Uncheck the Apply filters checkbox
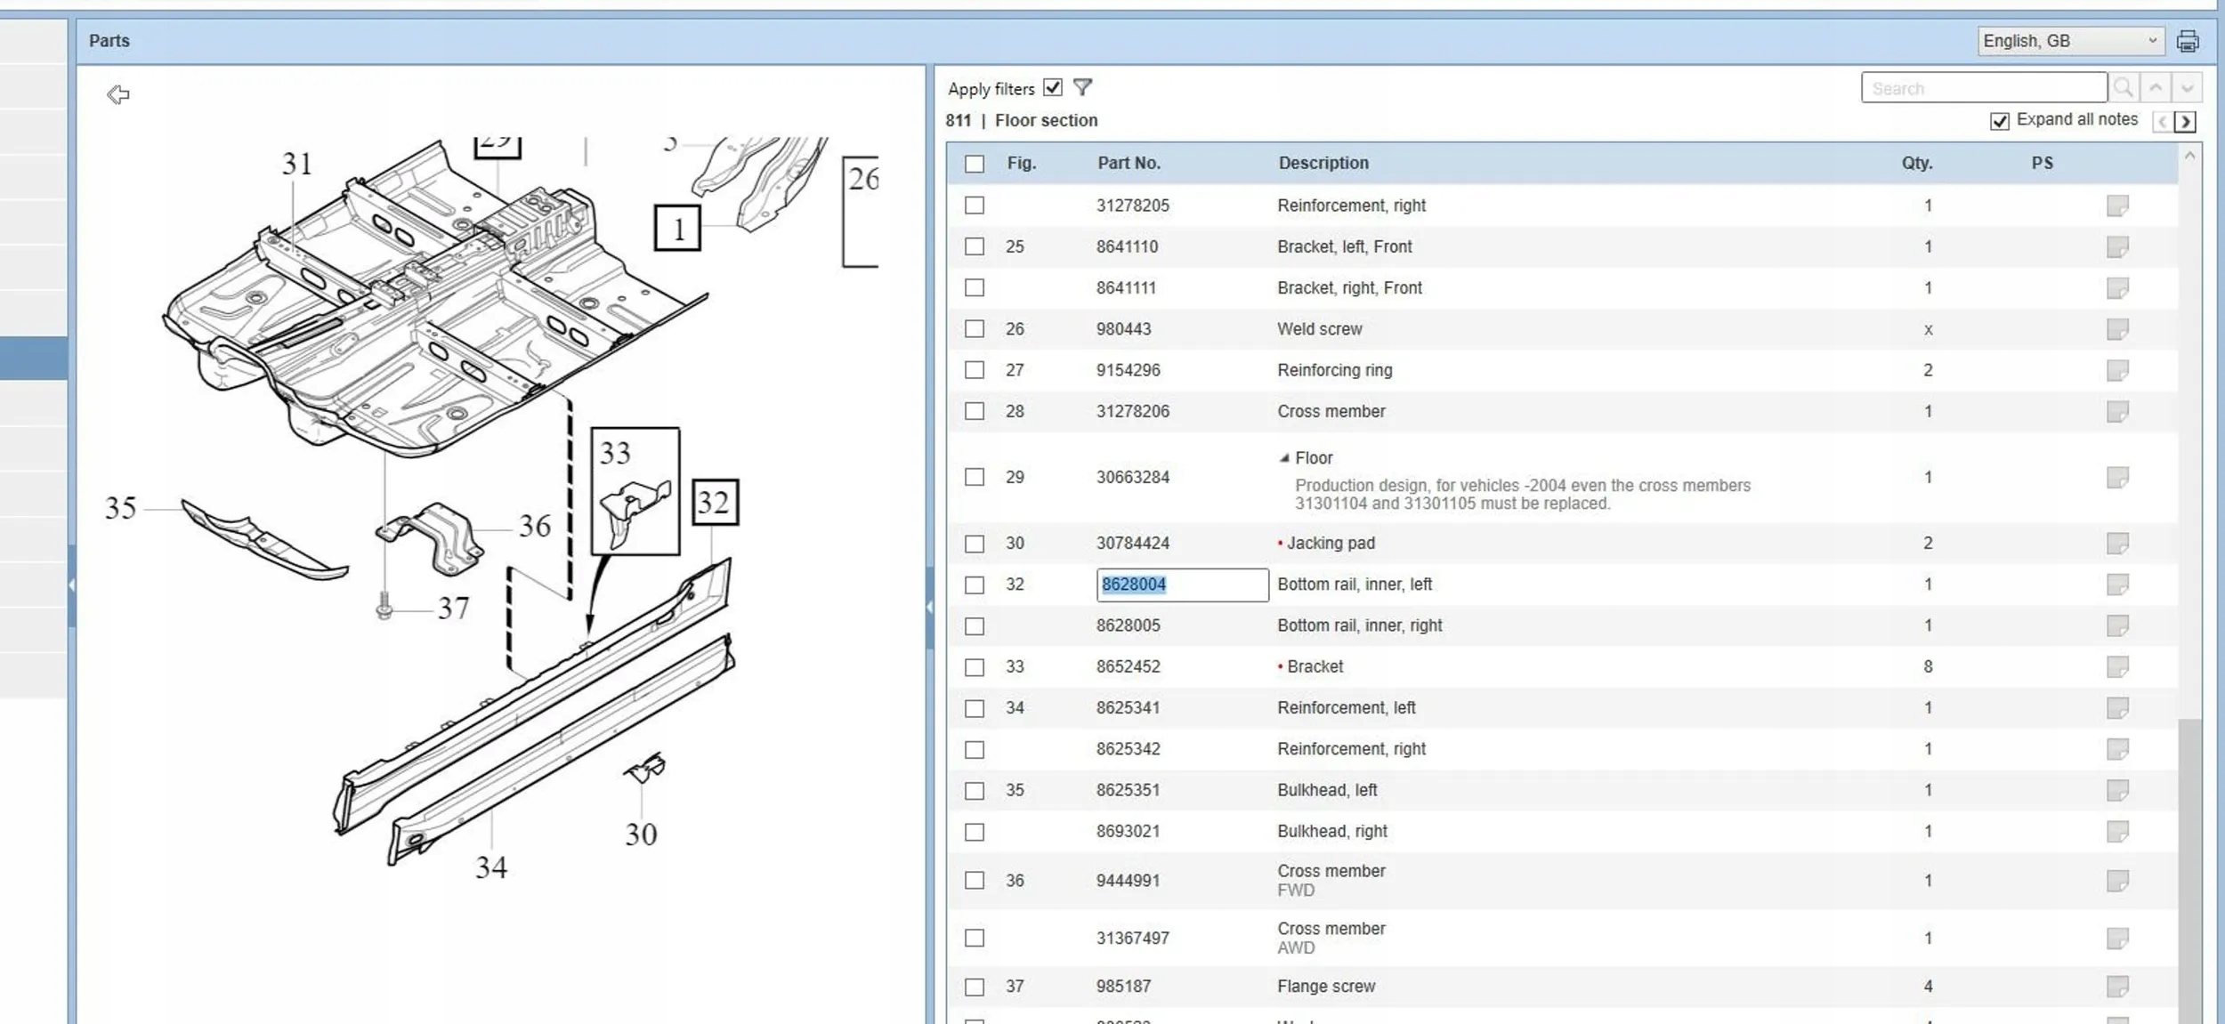The width and height of the screenshot is (2225, 1024). click(x=1053, y=87)
